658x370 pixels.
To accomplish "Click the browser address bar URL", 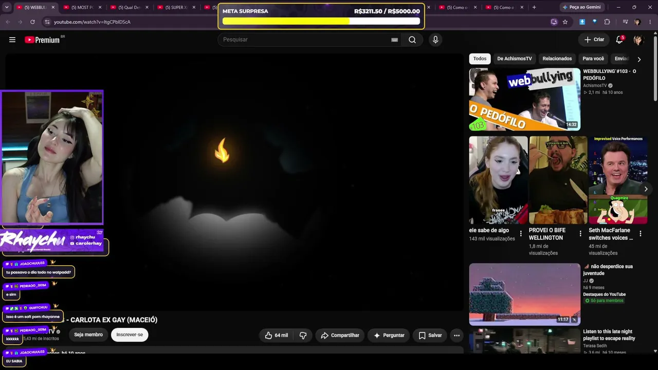I will [x=92, y=22].
